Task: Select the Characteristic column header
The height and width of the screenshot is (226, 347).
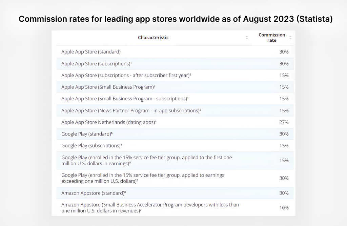Action: point(153,38)
